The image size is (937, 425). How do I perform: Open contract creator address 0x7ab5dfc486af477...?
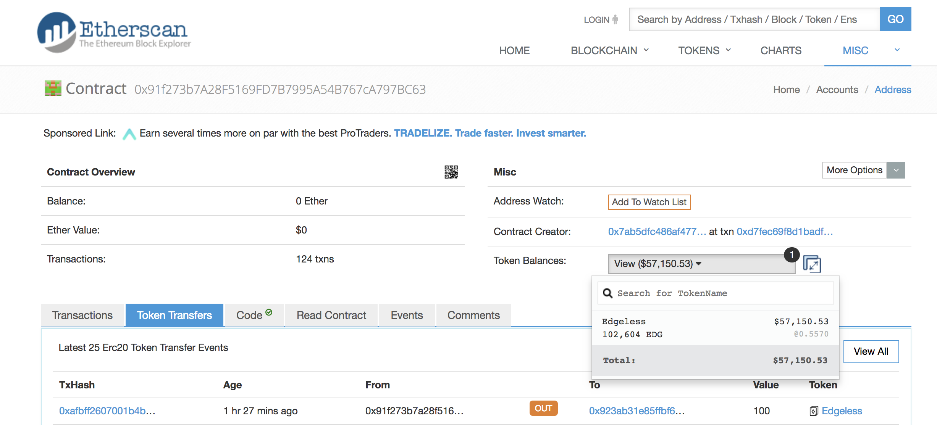657,232
